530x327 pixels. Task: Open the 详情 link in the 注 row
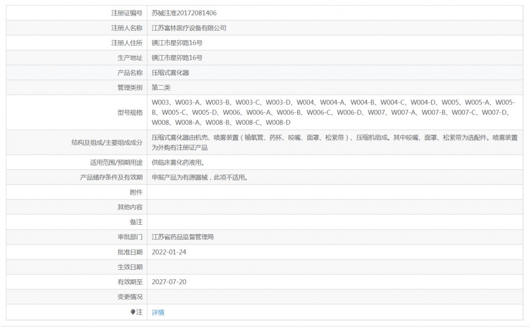(158, 312)
